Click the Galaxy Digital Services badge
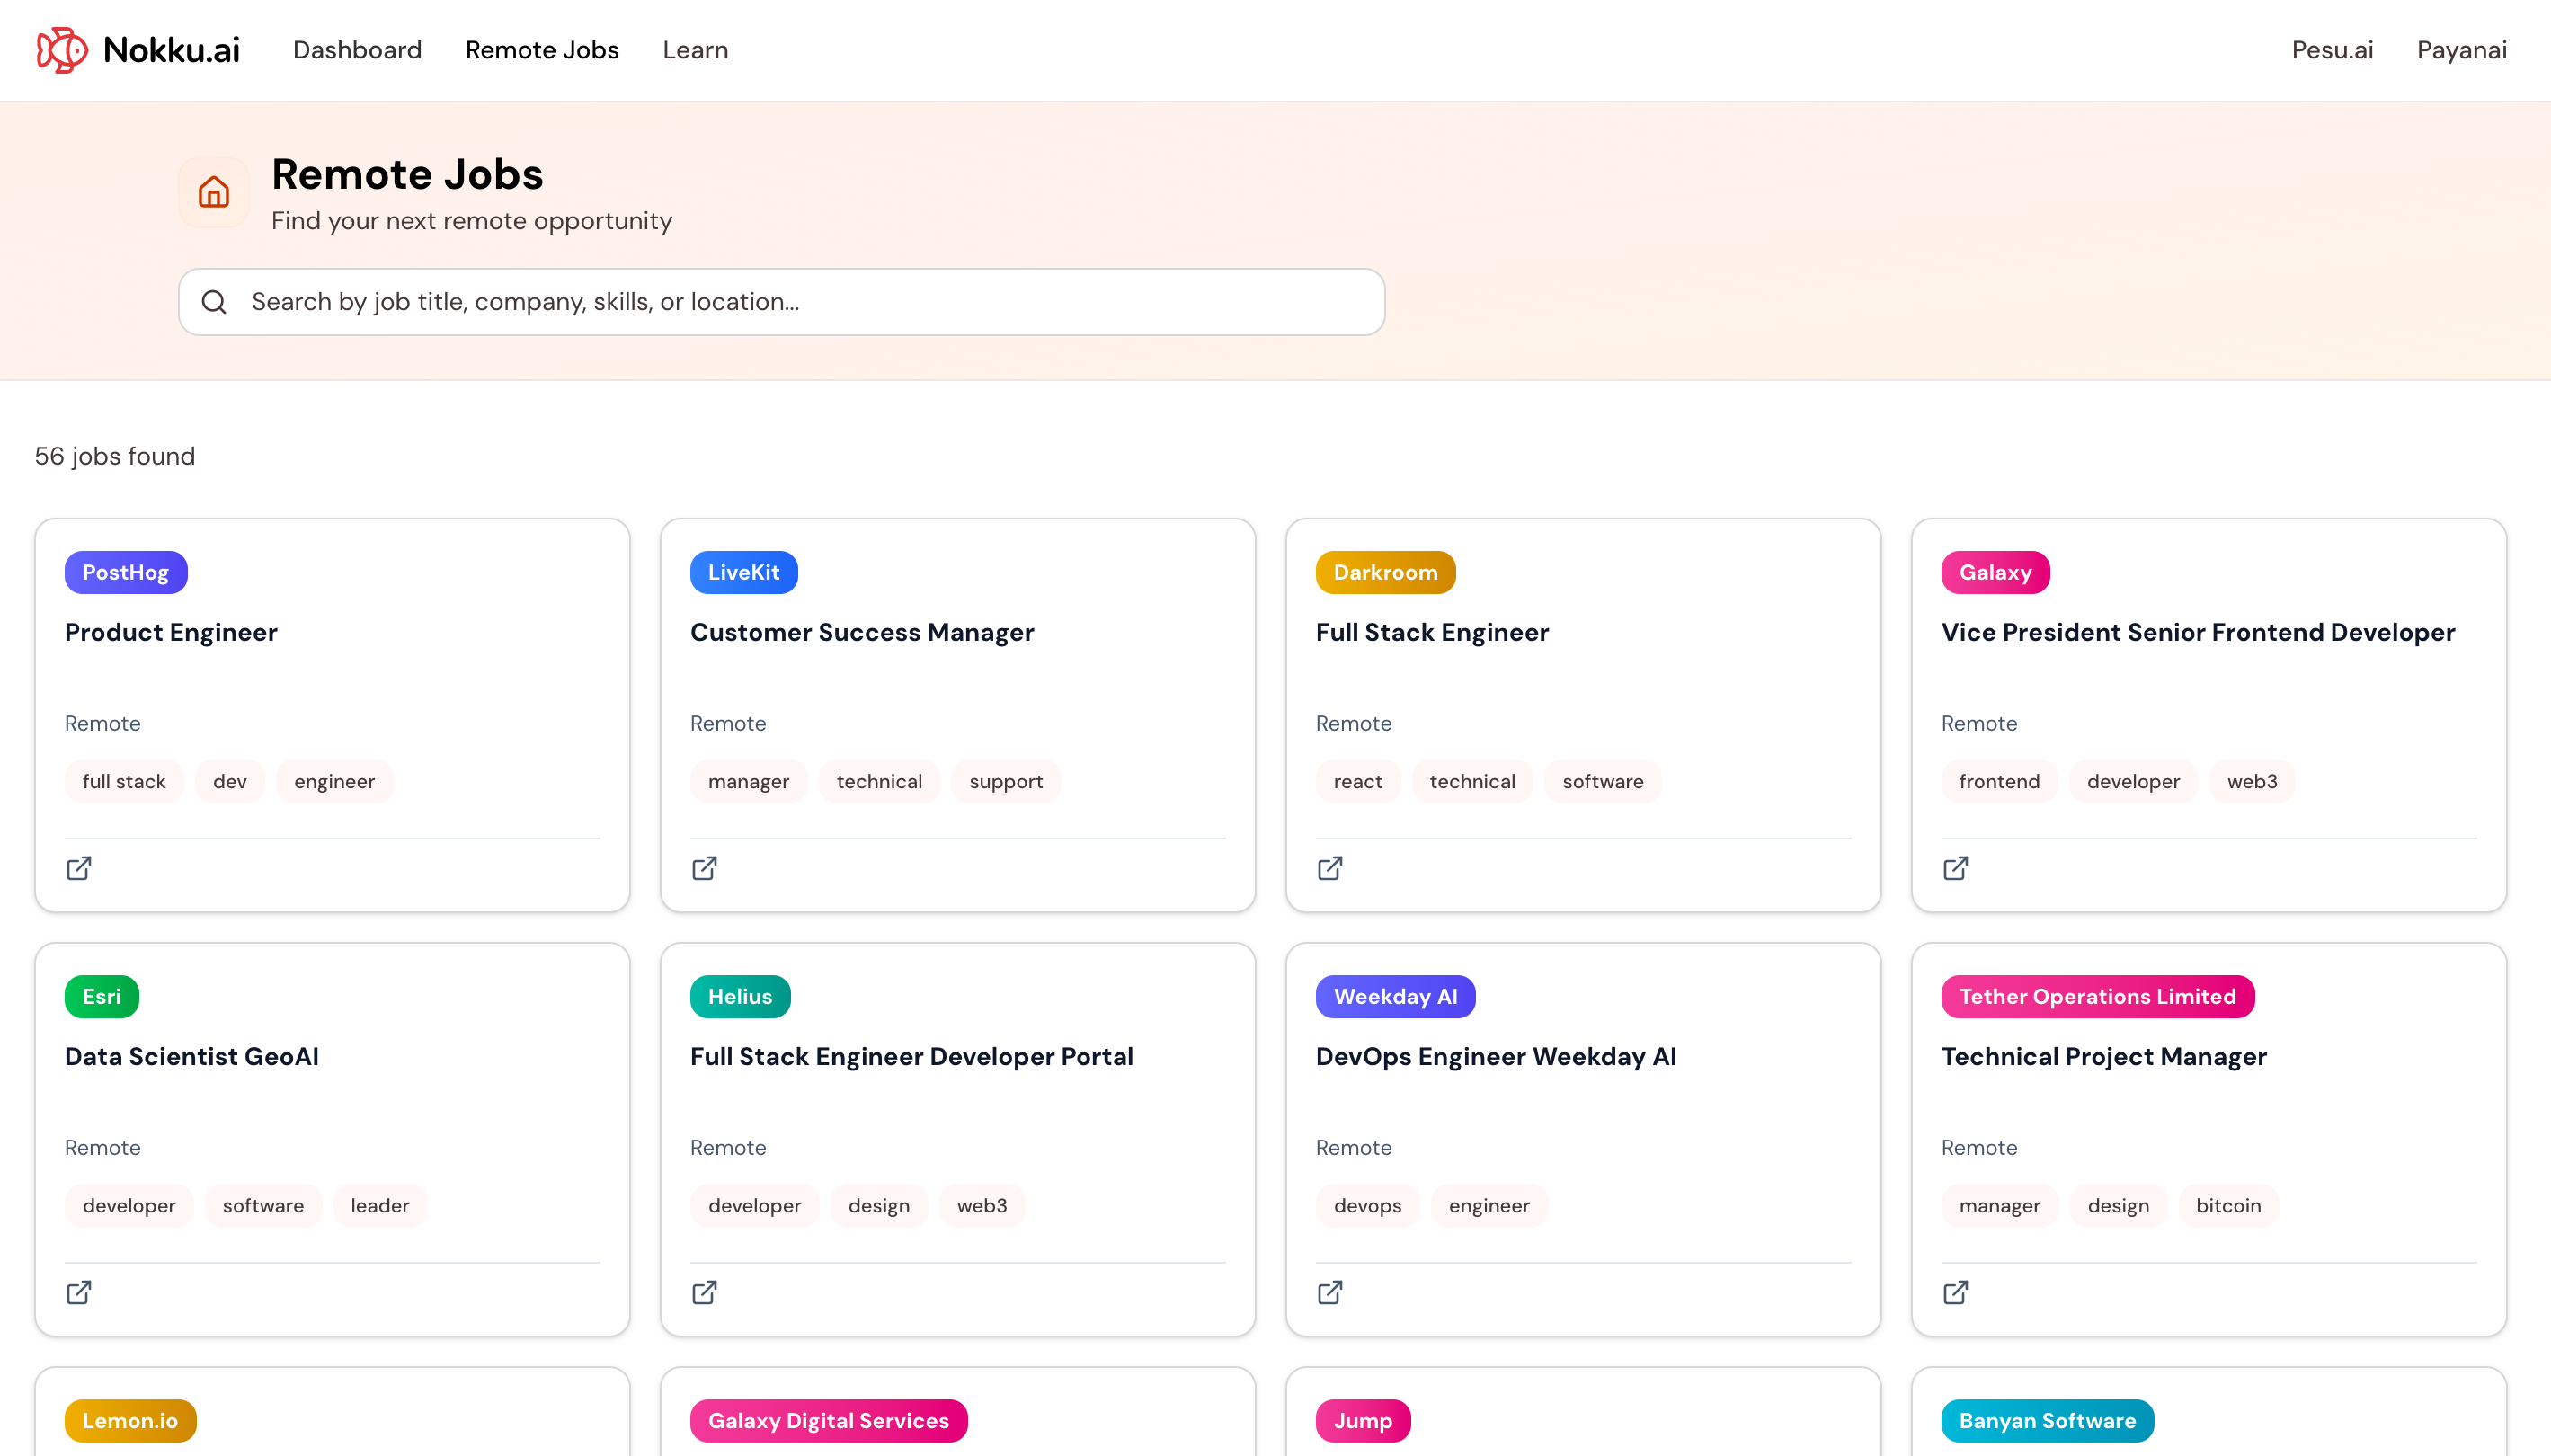The height and width of the screenshot is (1456, 2551). click(x=828, y=1420)
